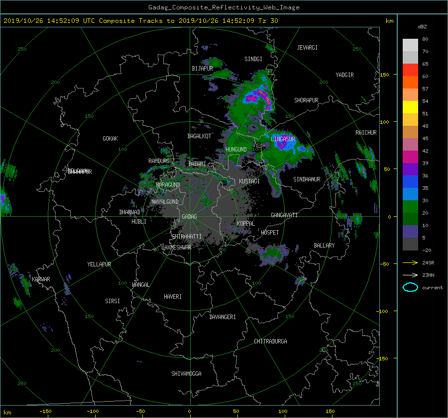Click the HANGAL city label
This screenshot has width=448, height=418.
point(140,285)
